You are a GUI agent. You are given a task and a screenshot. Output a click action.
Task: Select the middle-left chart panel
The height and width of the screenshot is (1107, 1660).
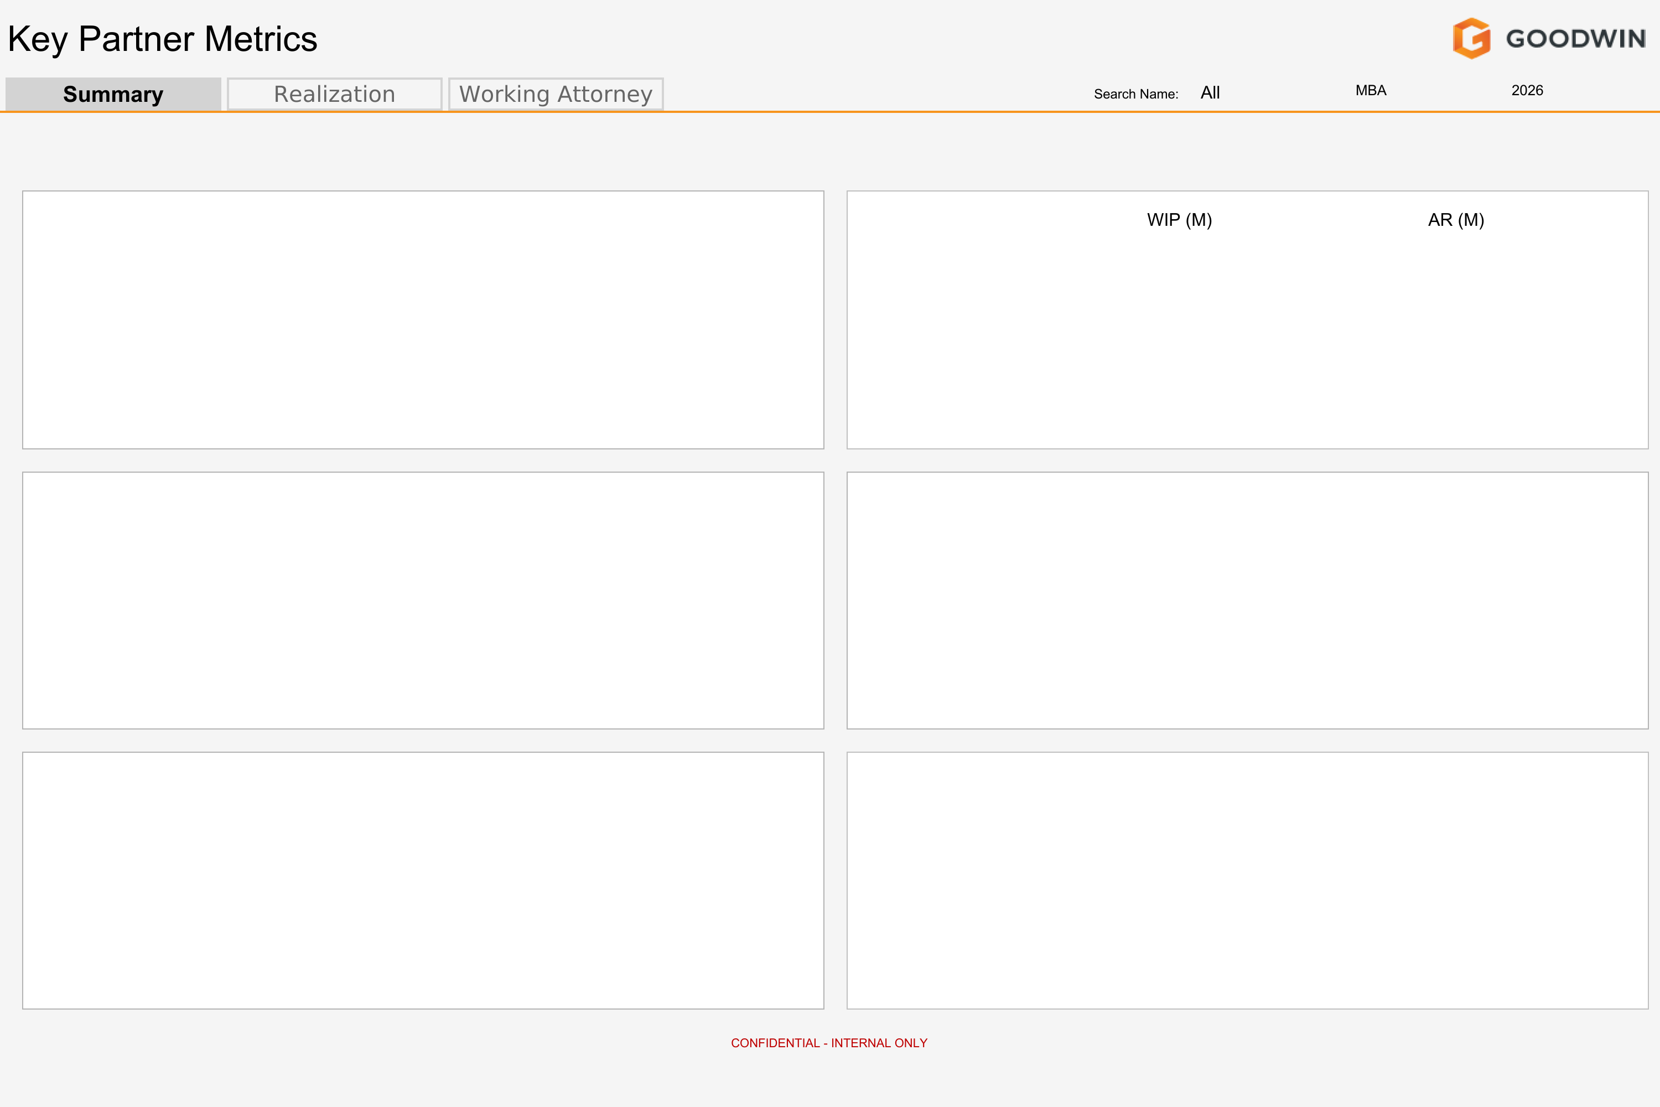(x=423, y=600)
